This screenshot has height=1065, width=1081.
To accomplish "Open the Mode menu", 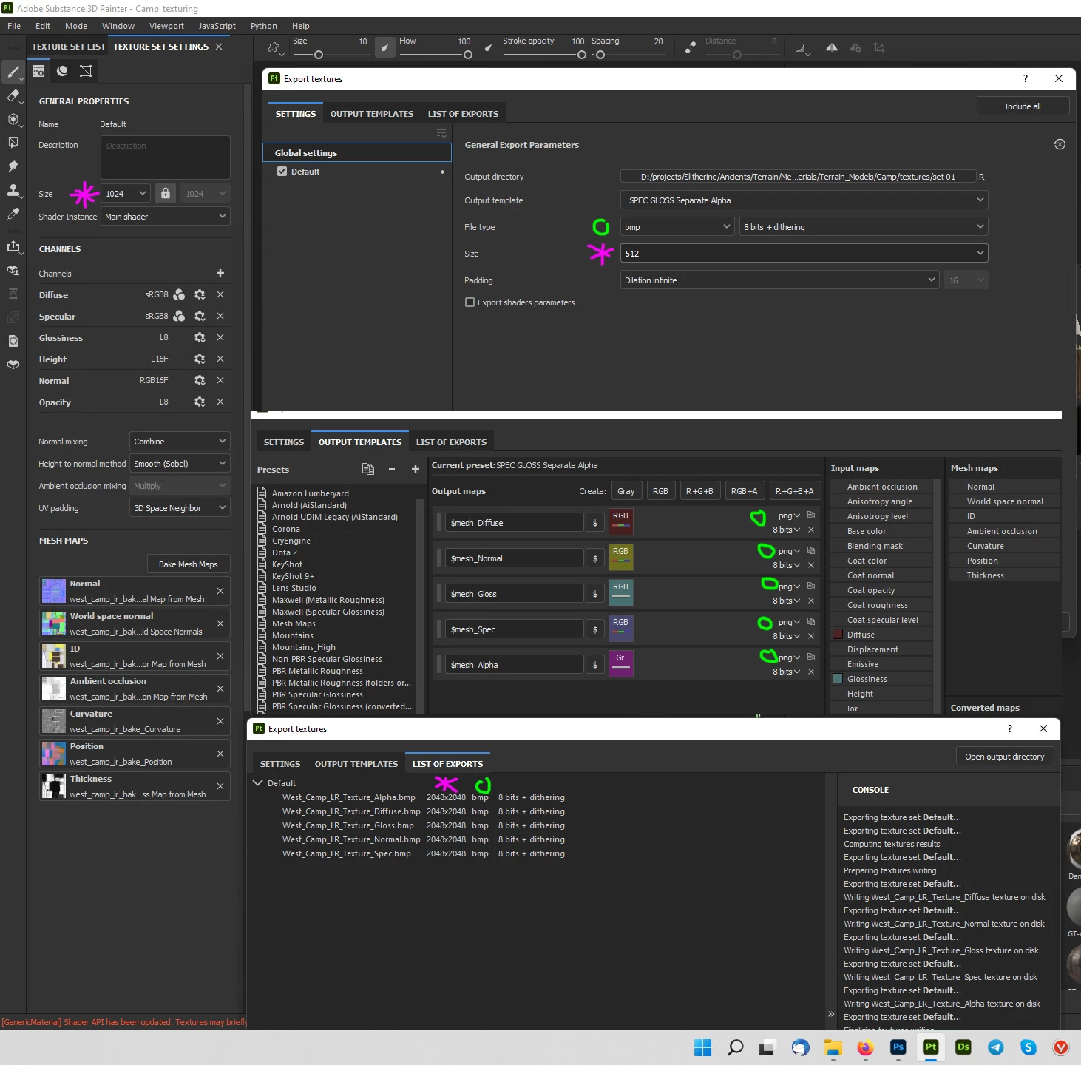I will 76,26.
